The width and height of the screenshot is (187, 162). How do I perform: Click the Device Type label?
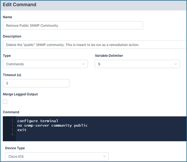click(x=15, y=148)
